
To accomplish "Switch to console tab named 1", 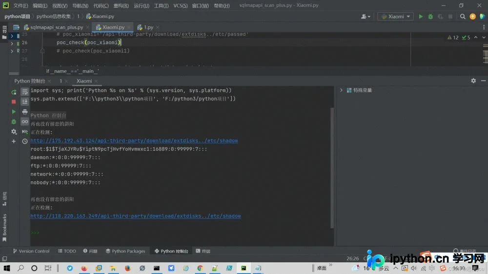I will tap(61, 81).
